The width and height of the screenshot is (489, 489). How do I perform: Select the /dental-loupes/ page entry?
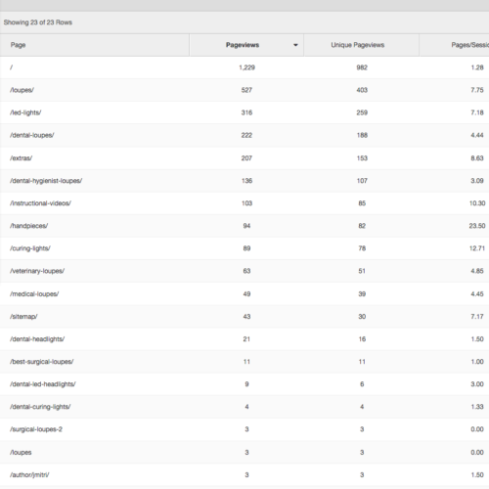(x=32, y=135)
